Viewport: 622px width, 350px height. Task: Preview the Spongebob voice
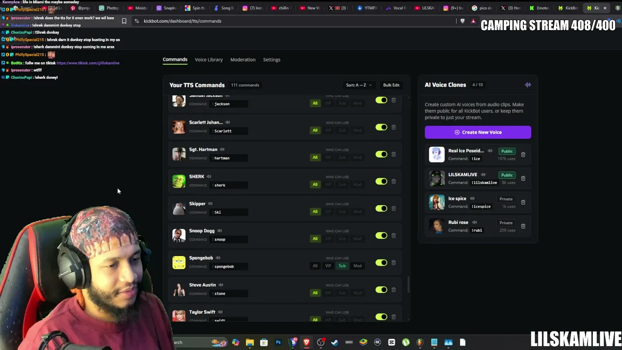pos(218,258)
